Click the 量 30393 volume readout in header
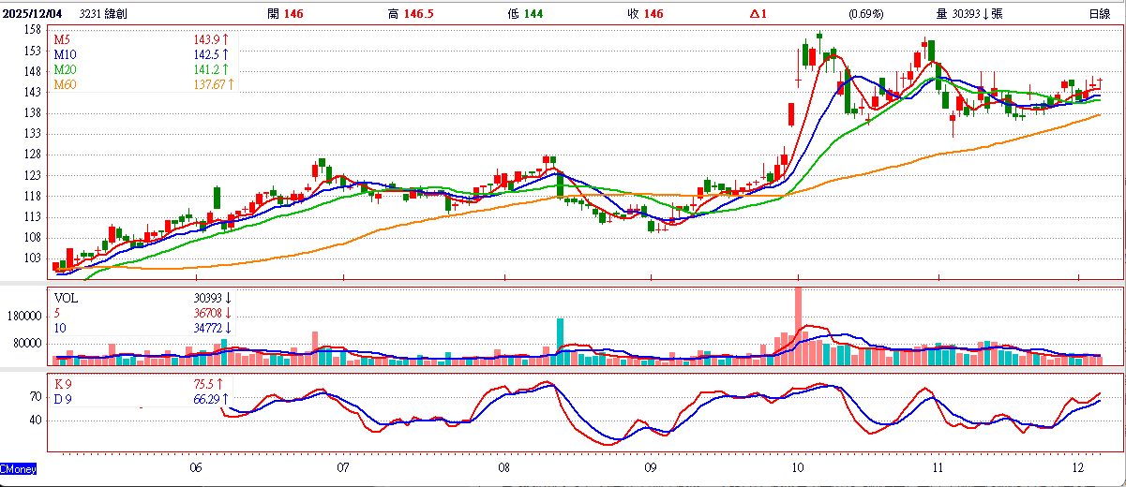Screen dimensions: 1126x487 click(x=969, y=14)
